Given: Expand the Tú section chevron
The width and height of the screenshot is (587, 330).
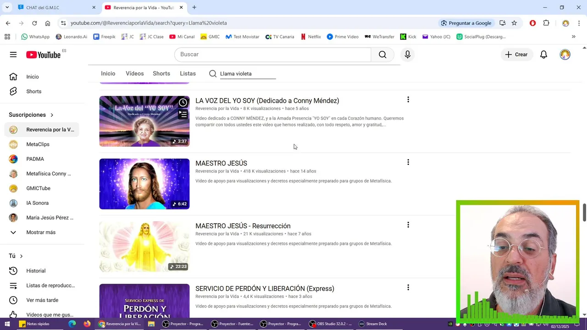Looking at the screenshot, I should coord(21,256).
